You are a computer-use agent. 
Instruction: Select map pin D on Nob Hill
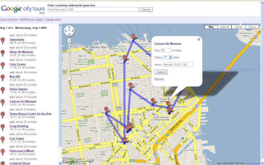point(130,86)
